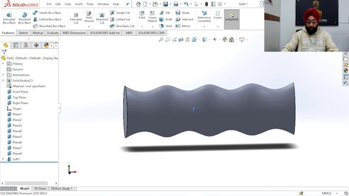Click the Shell tool

pos(166,26)
